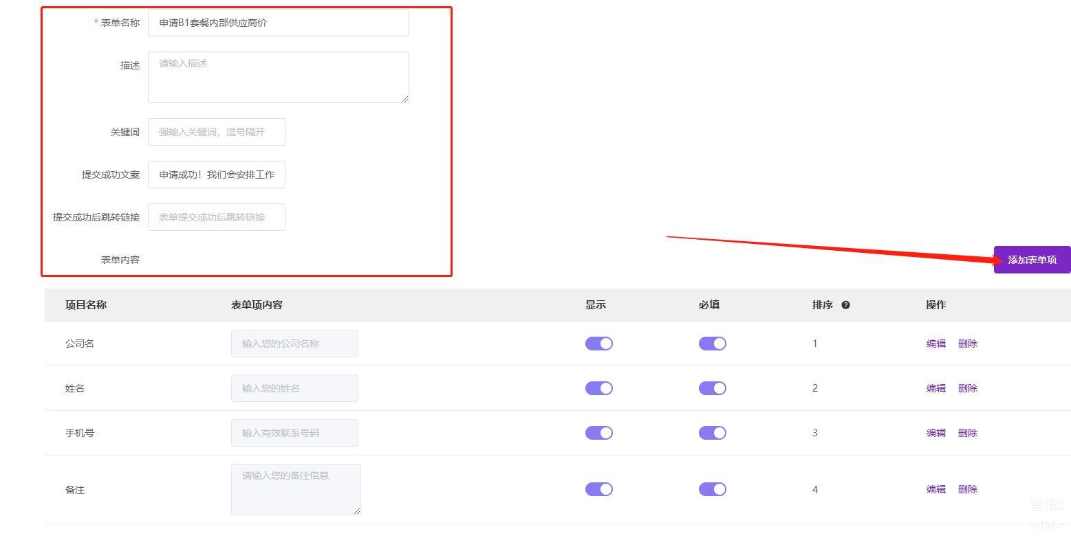Toggle 必填 switch for 备注 row
Image resolution: width=1071 pixels, height=538 pixels.
[x=712, y=489]
